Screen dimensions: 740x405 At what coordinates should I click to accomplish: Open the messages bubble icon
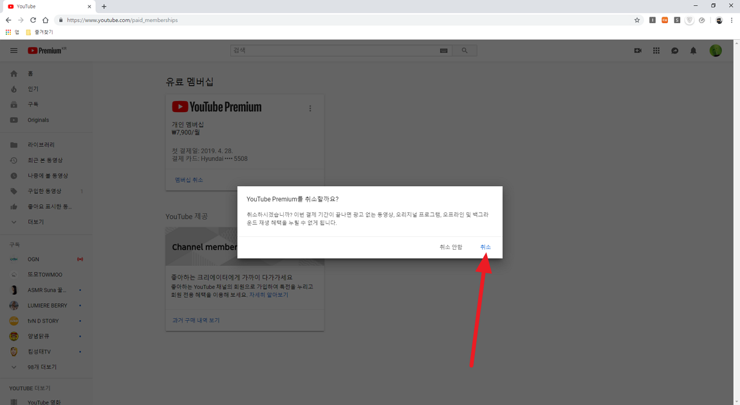click(x=674, y=50)
